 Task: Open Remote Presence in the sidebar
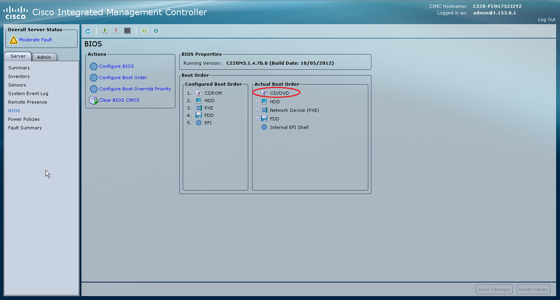click(28, 102)
